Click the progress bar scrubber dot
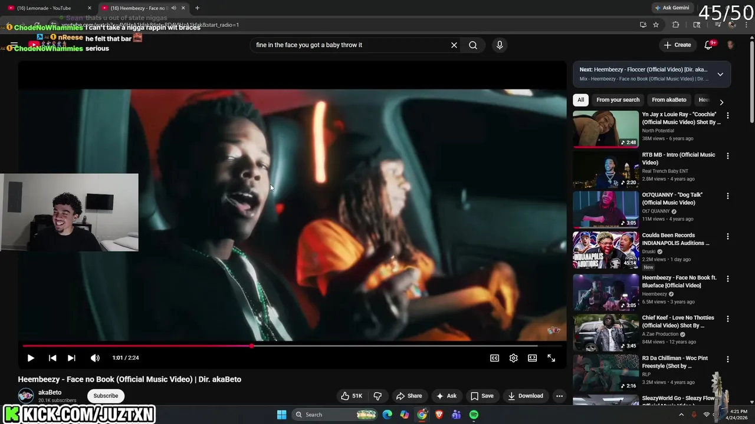This screenshot has height=424, width=755. point(252,346)
